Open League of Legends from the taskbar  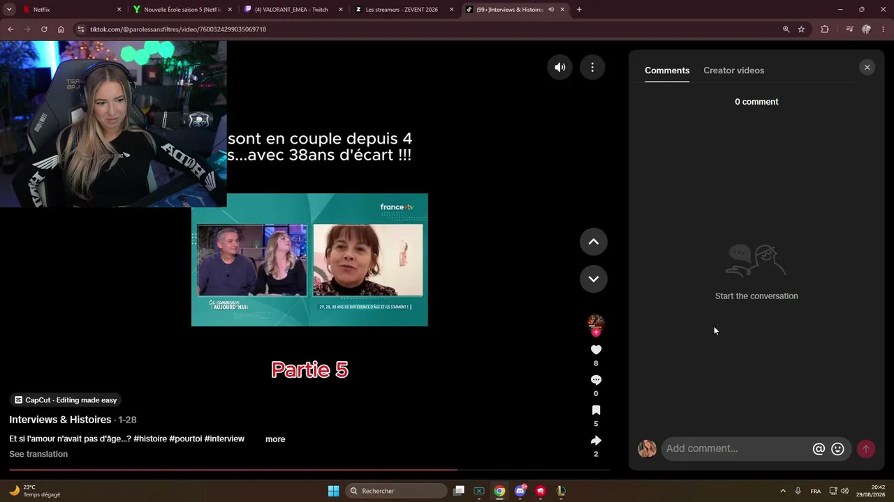561,491
